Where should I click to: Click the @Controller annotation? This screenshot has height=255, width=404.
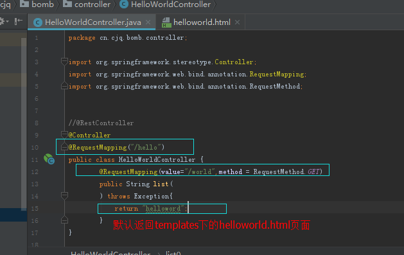(x=89, y=135)
